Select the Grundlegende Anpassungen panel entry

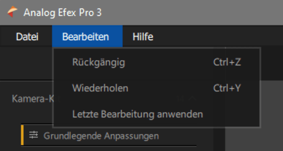(x=109, y=136)
